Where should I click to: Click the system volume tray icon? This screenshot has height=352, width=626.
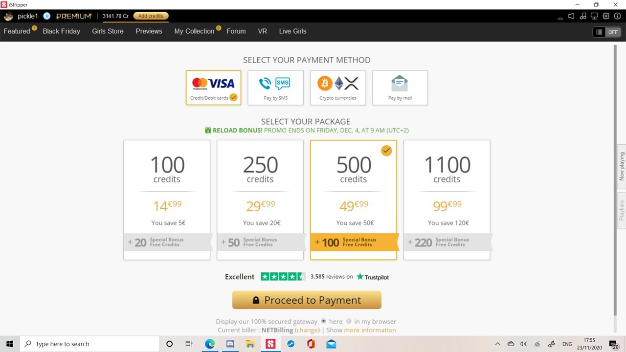click(524, 344)
